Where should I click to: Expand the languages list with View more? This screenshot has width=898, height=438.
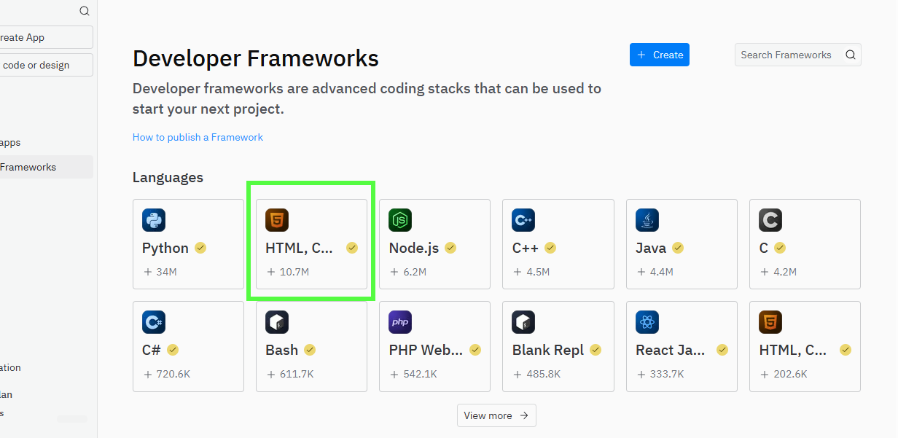[496, 415]
